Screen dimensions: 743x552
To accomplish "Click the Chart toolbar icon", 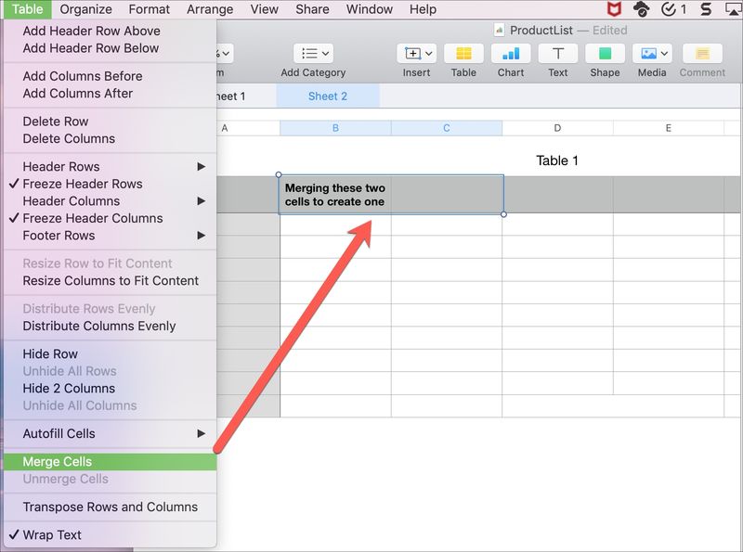I will 511,54.
